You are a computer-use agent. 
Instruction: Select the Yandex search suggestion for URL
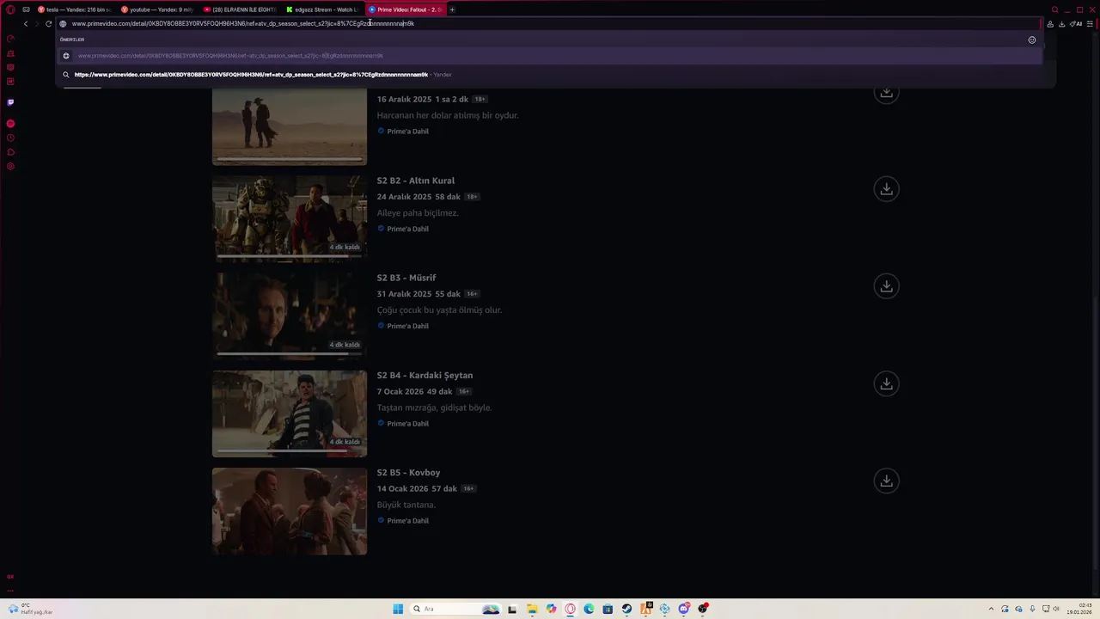point(550,75)
